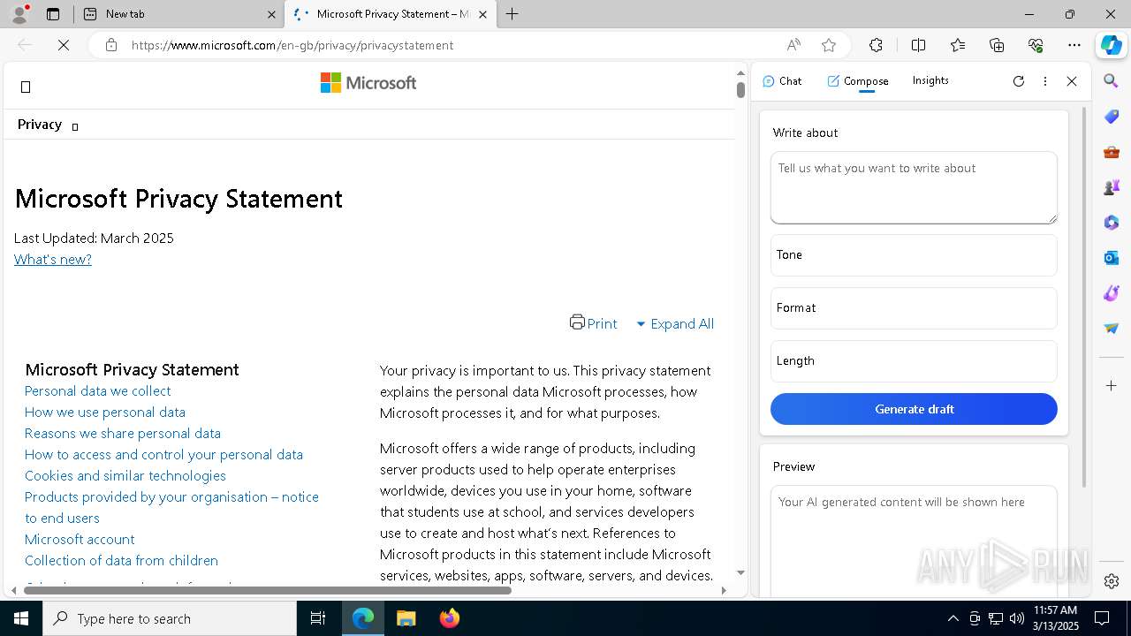Open the Microsoft site hamburger menu
The width and height of the screenshot is (1131, 636).
click(26, 87)
